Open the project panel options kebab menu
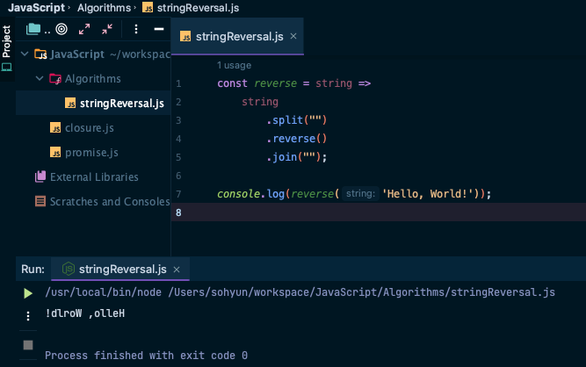 click(136, 29)
